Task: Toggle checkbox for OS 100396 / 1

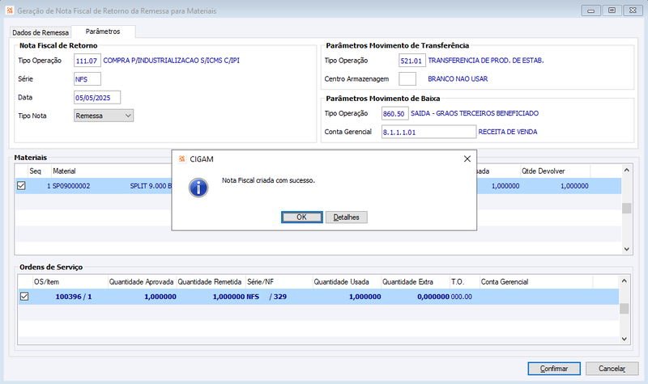Action: [24, 297]
